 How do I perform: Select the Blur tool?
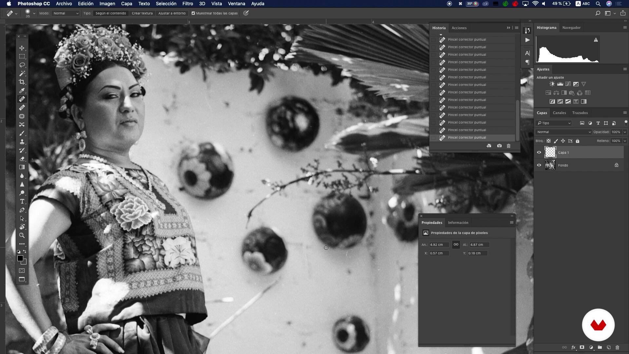(x=22, y=176)
